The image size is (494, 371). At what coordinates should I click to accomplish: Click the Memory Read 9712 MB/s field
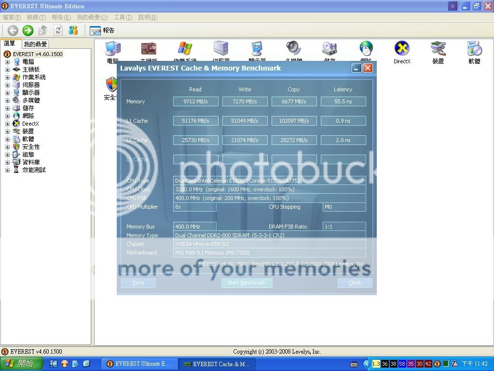tap(196, 101)
